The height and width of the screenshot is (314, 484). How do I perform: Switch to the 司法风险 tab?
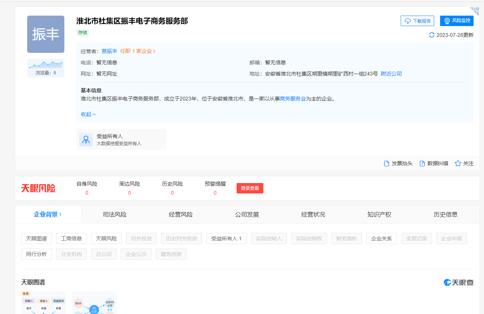coord(115,215)
